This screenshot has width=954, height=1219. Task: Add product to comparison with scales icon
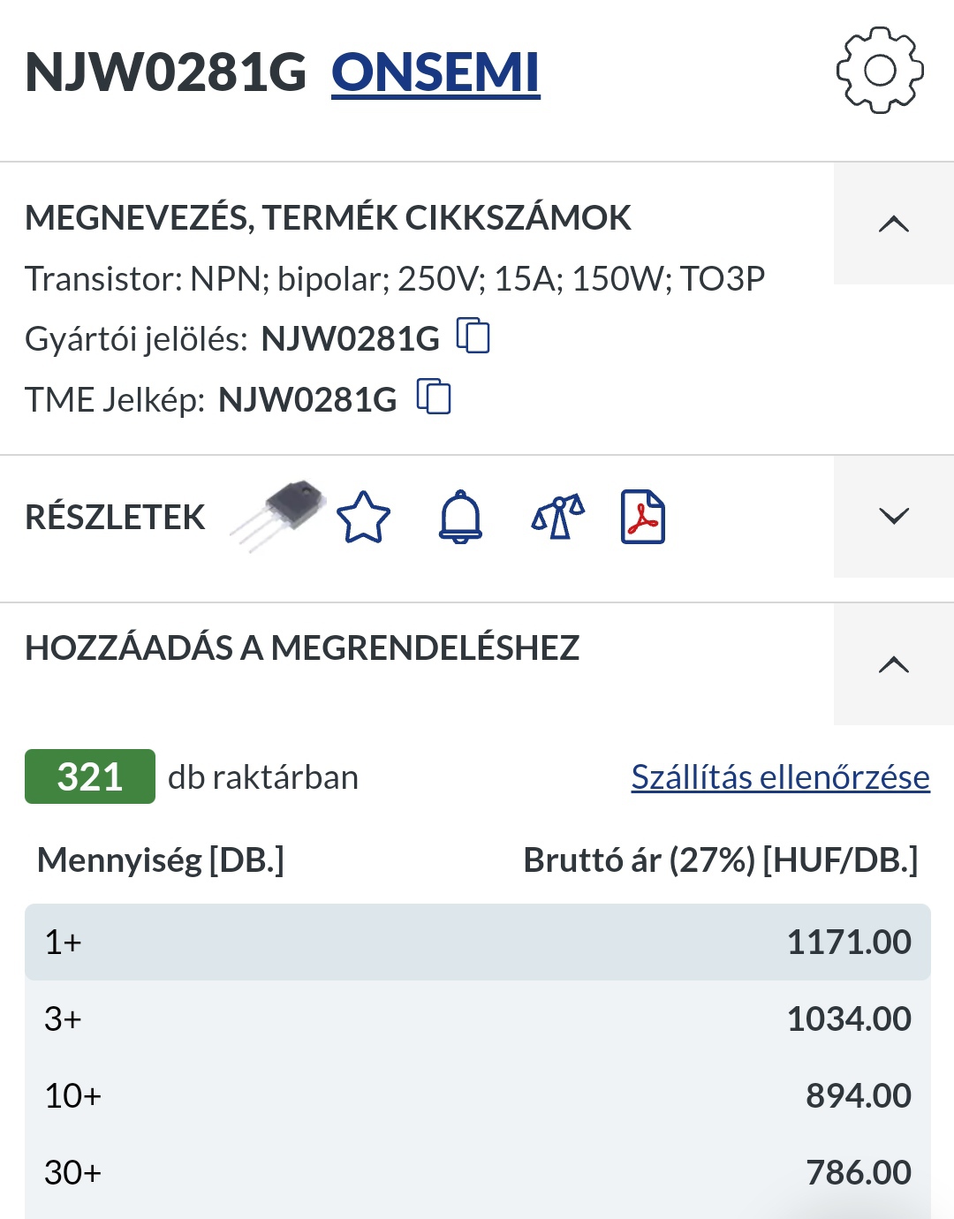click(x=557, y=517)
